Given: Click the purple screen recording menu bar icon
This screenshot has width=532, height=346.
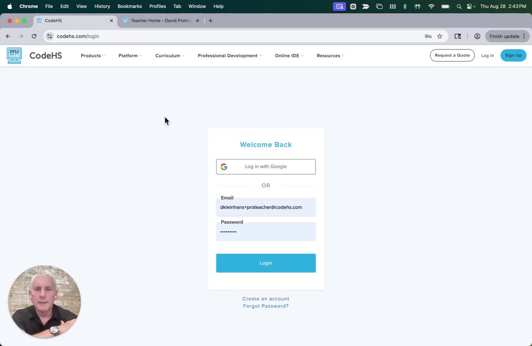Looking at the screenshot, I should pyautogui.click(x=340, y=6).
